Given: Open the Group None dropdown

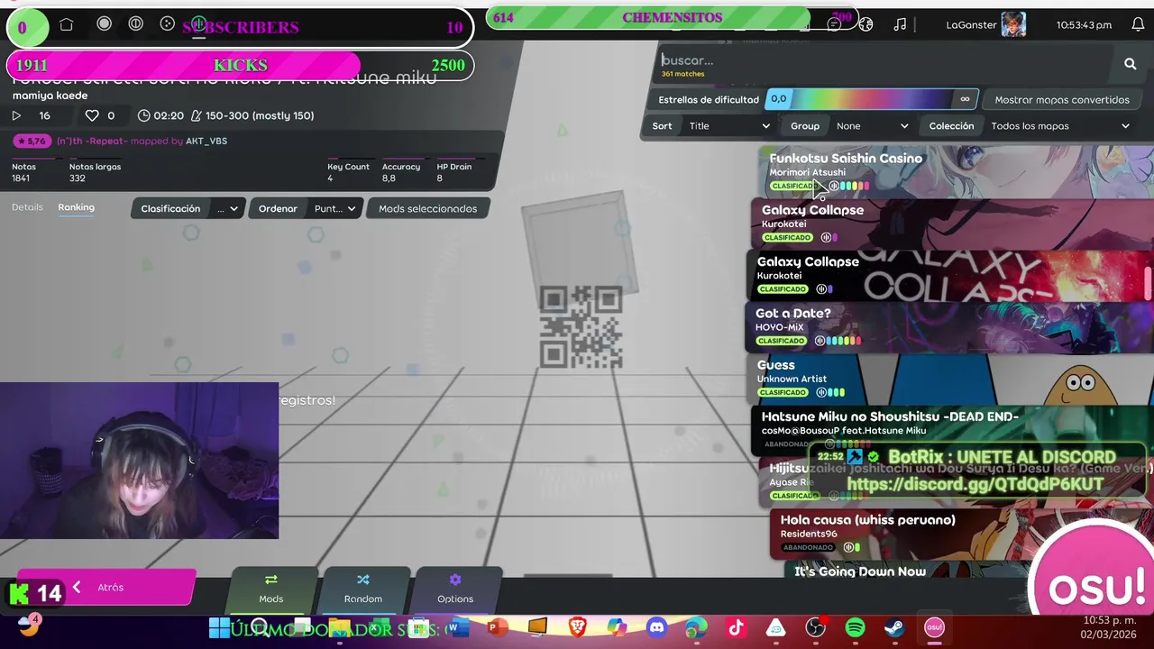Looking at the screenshot, I should click(847, 126).
